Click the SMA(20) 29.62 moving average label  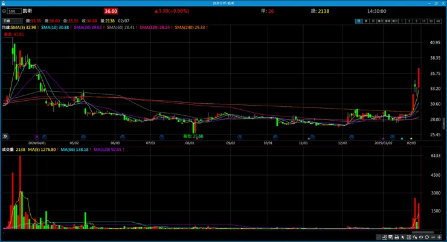tap(89, 27)
